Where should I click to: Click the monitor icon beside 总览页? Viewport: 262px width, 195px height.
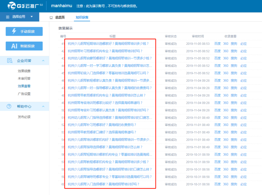(x=51, y=18)
